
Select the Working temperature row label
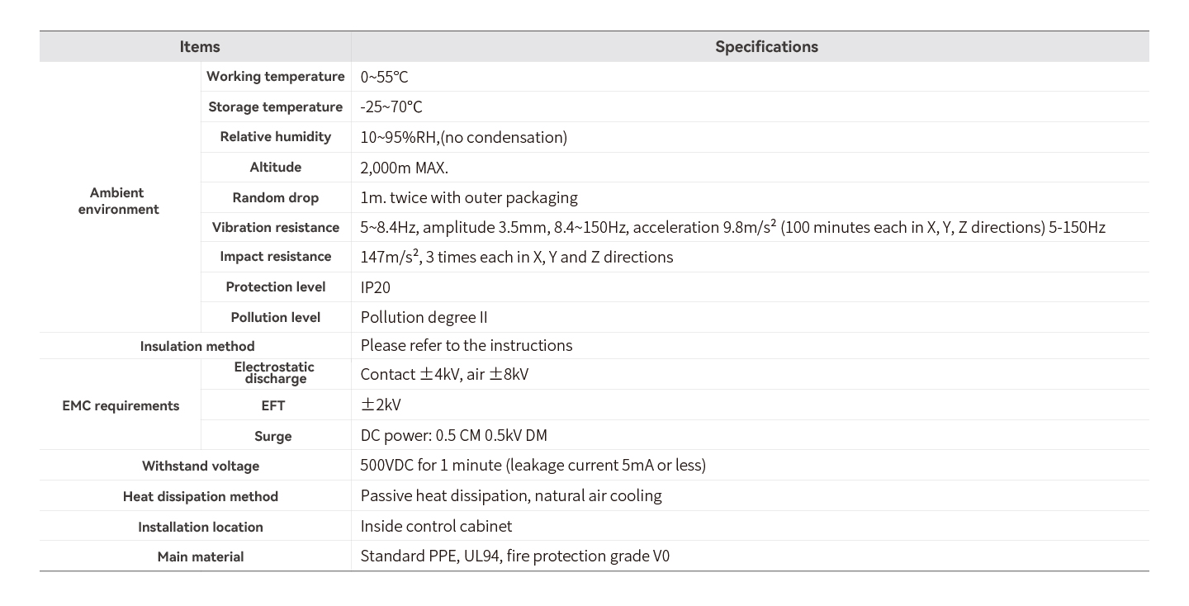tap(276, 77)
